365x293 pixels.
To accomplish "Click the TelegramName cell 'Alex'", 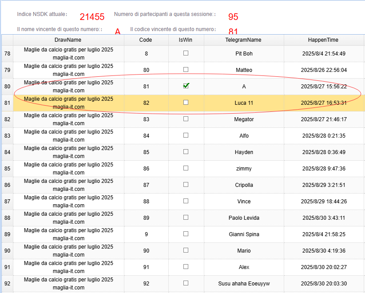I will [244, 267].
